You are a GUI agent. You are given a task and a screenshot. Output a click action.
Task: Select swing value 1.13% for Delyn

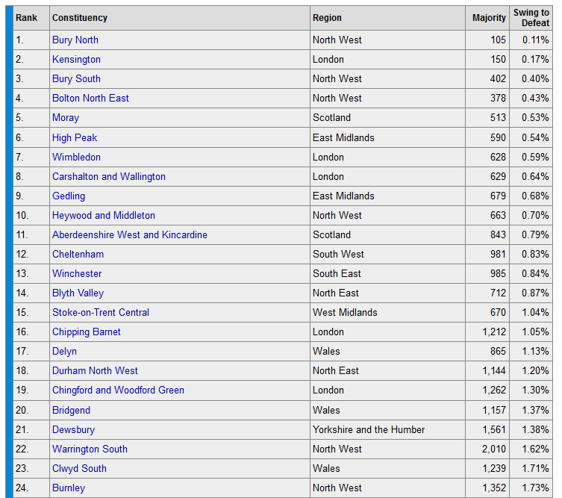[x=535, y=351]
